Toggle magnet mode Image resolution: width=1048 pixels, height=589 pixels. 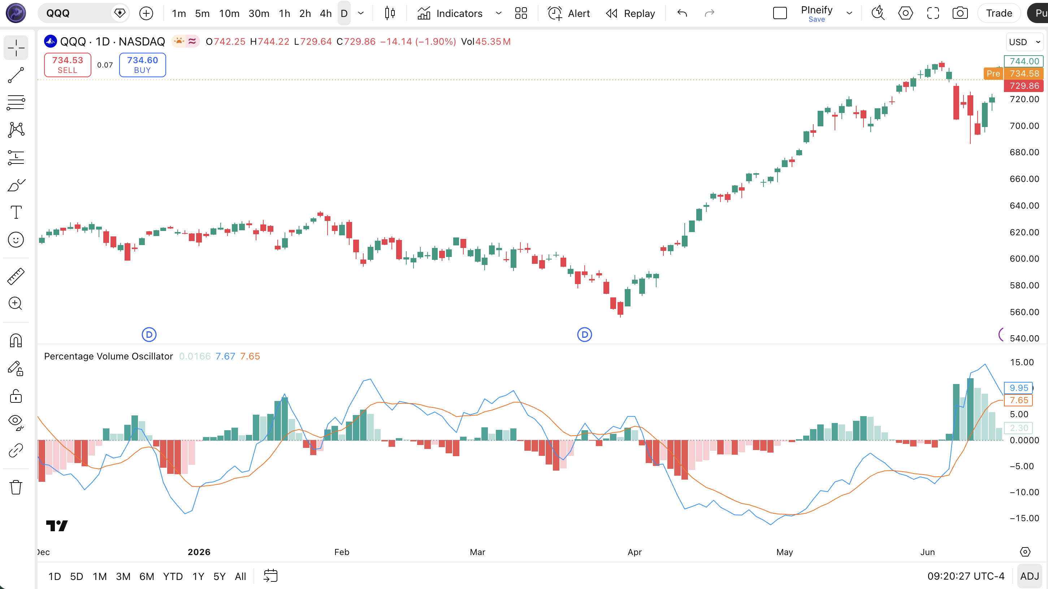(x=16, y=340)
